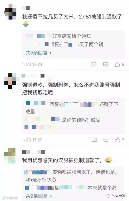Open reply icon on 1-20 17:29 comment

pyautogui.click(x=106, y=140)
